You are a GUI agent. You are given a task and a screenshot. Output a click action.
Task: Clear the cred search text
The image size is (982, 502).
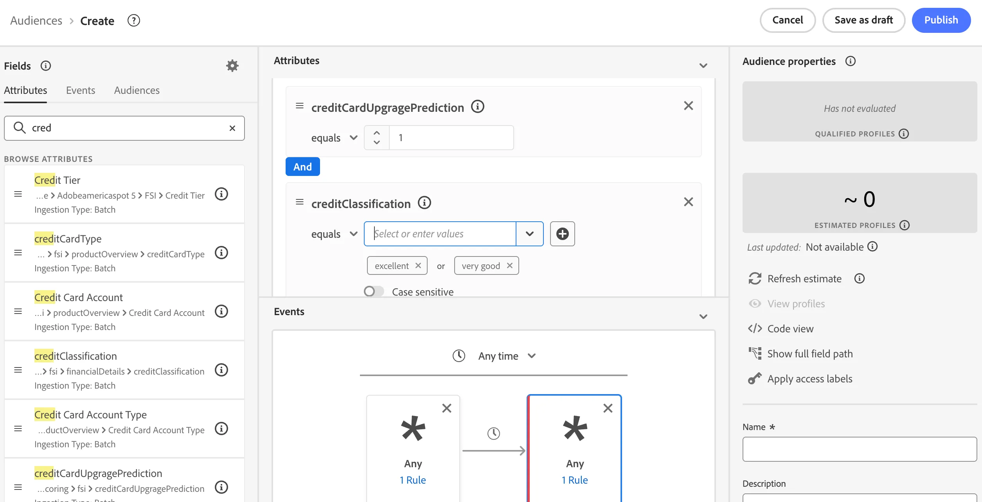232,128
